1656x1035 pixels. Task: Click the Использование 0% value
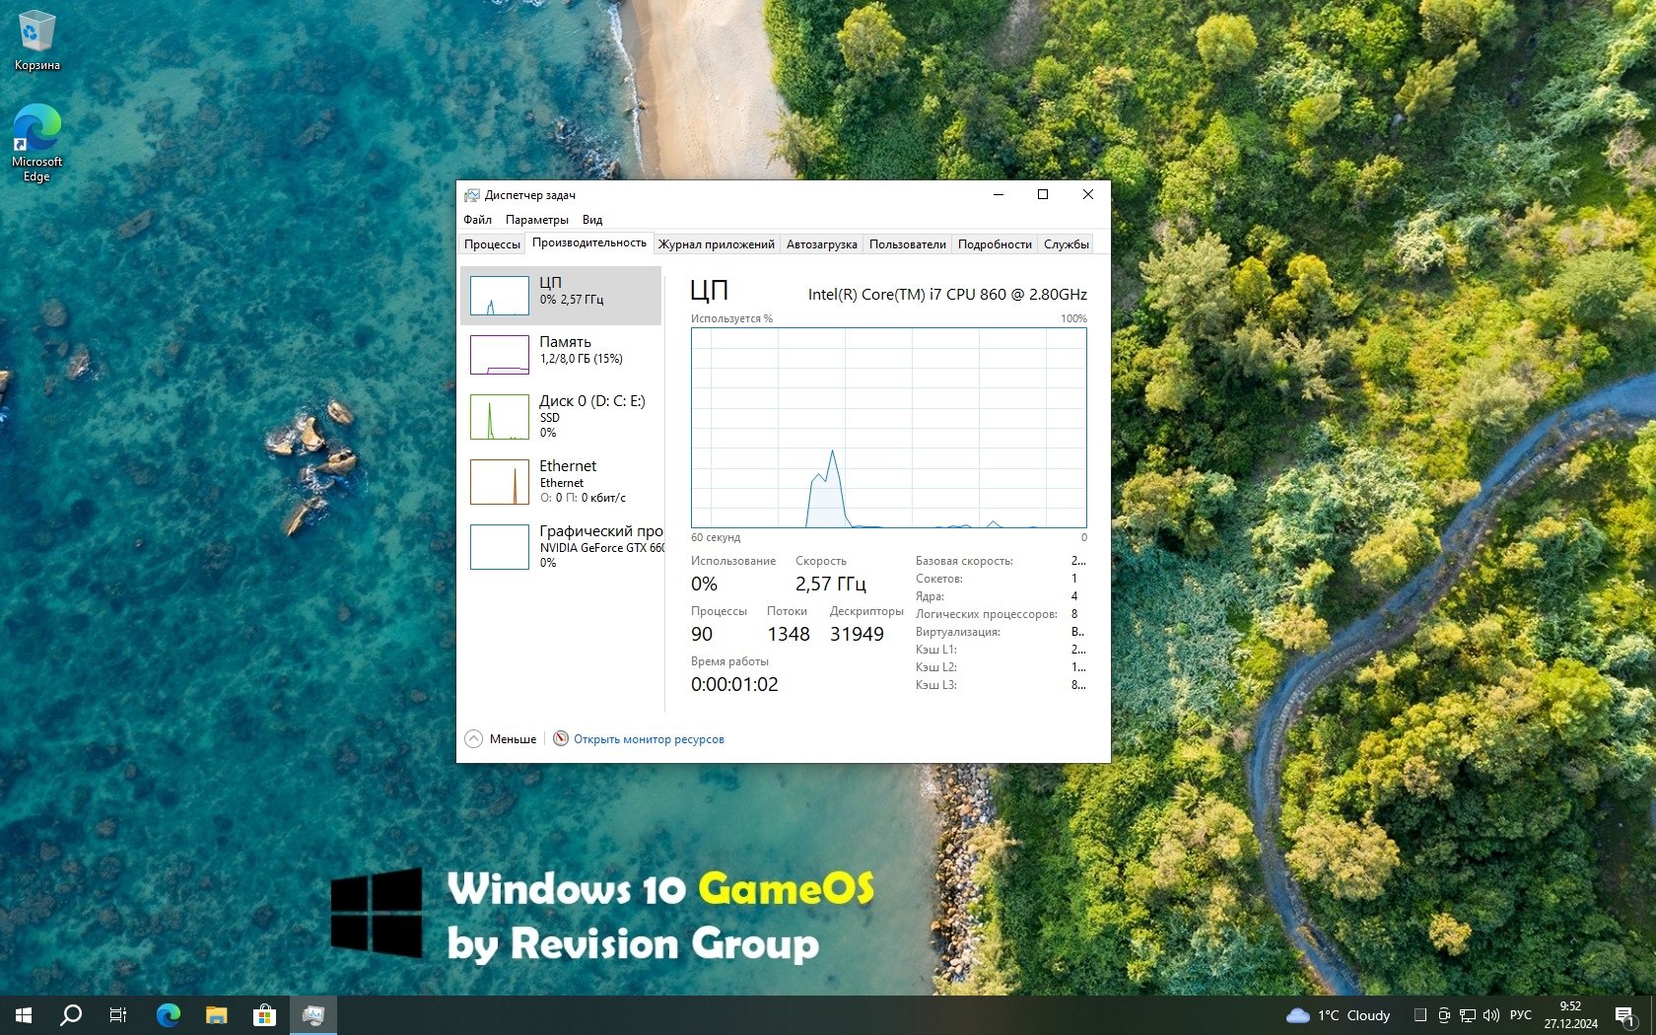pyautogui.click(x=704, y=584)
